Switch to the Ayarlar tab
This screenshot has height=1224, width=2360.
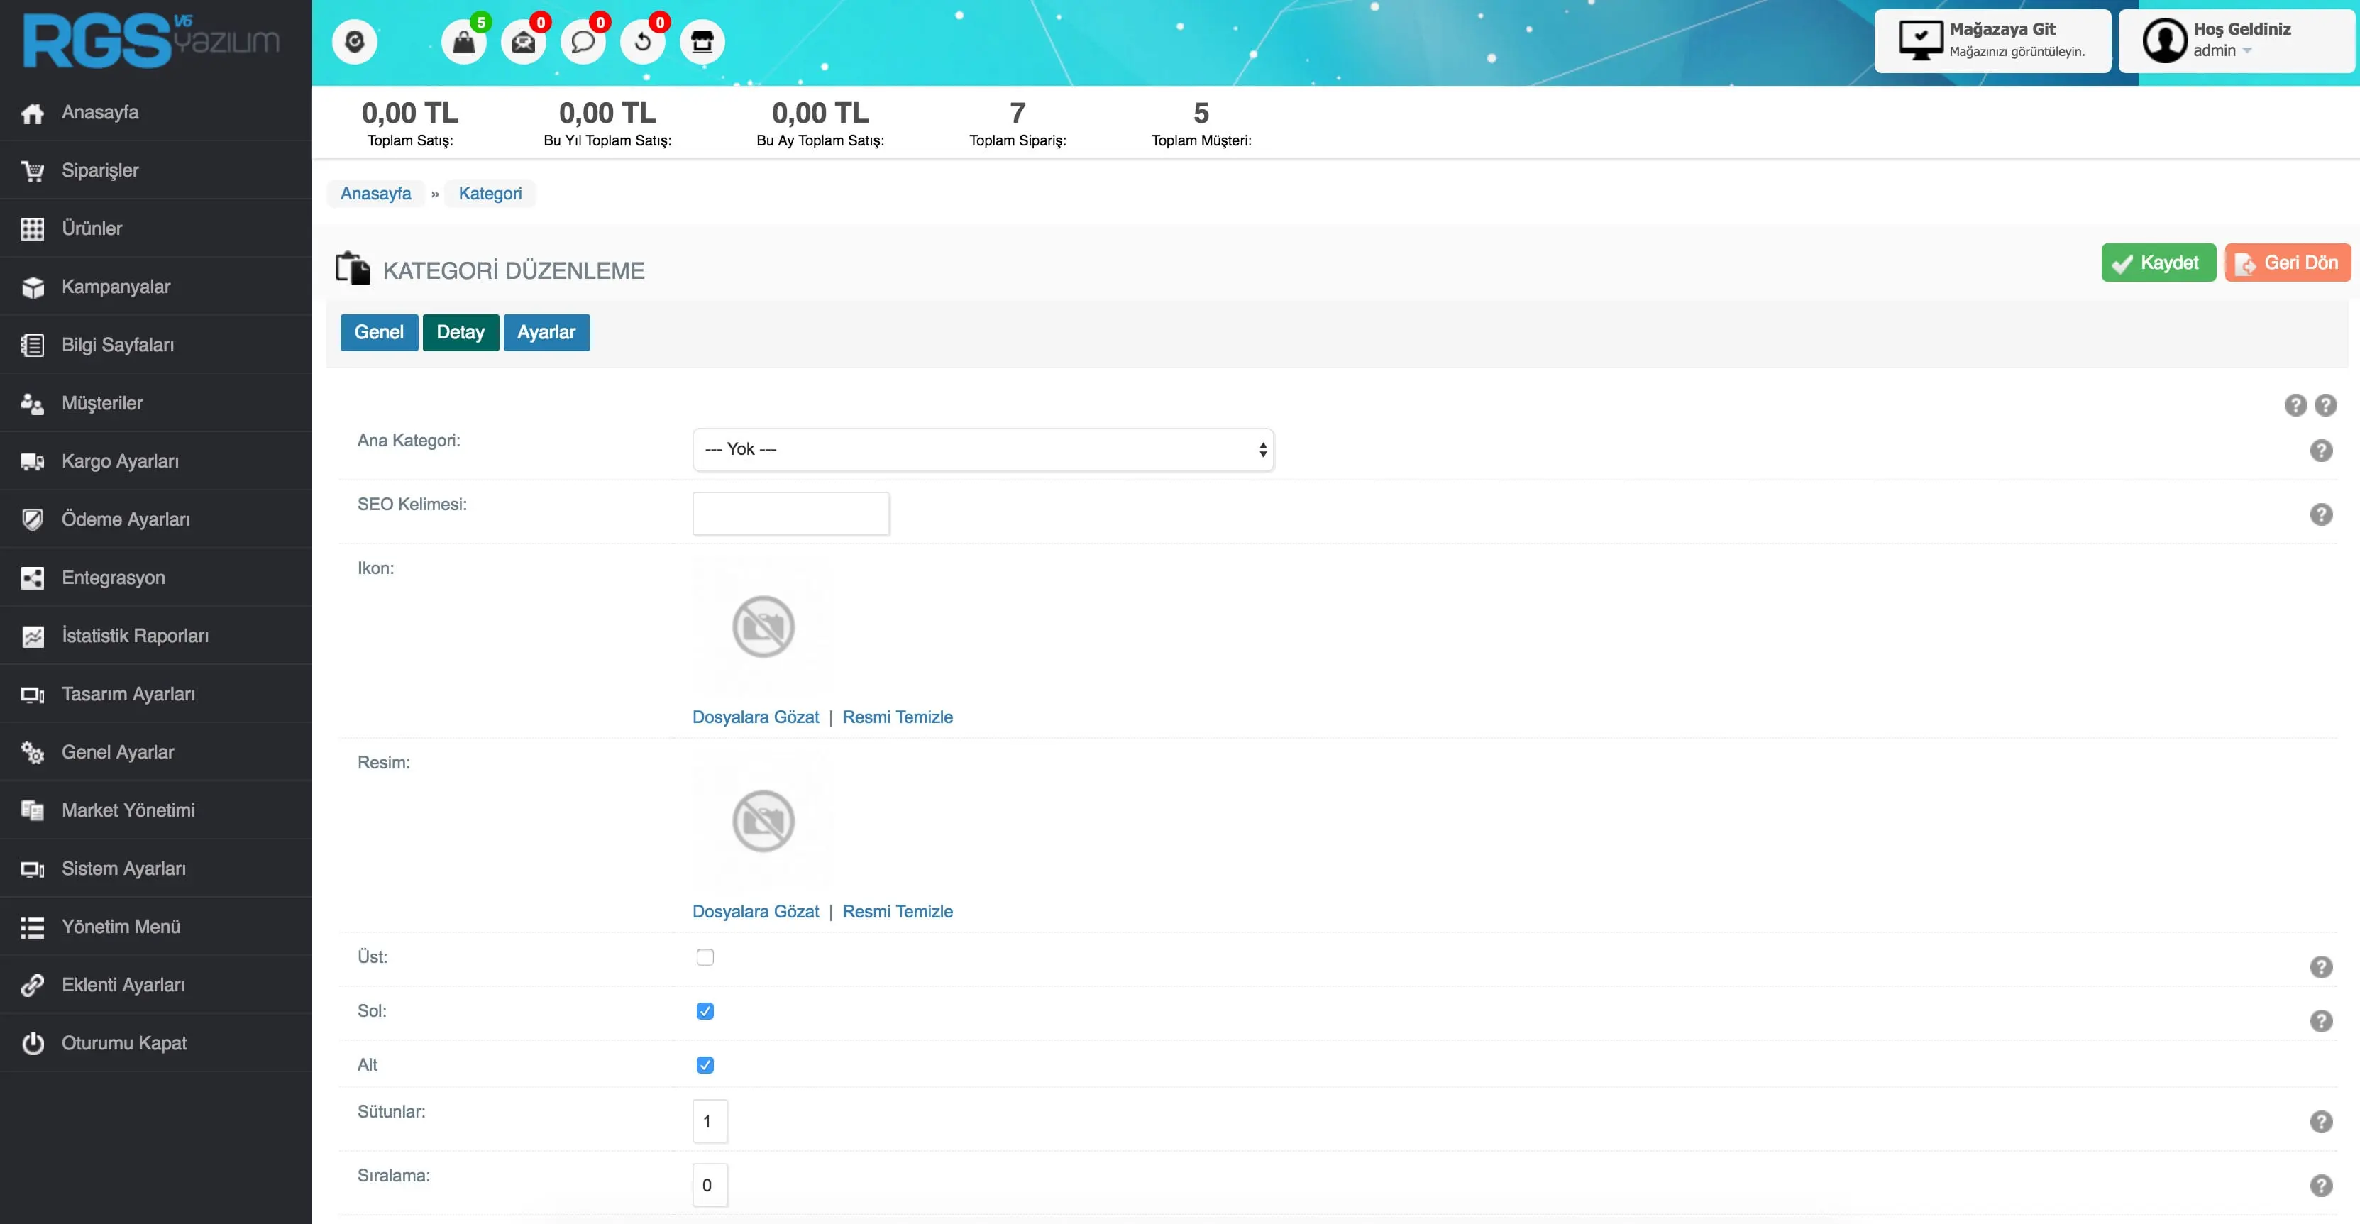(546, 333)
